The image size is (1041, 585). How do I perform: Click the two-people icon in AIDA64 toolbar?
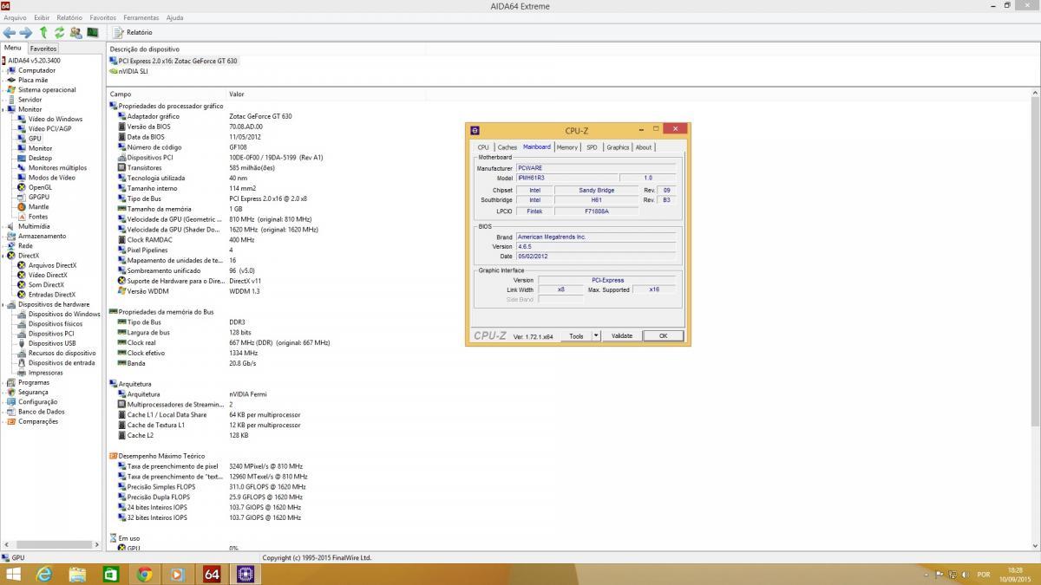[75, 32]
